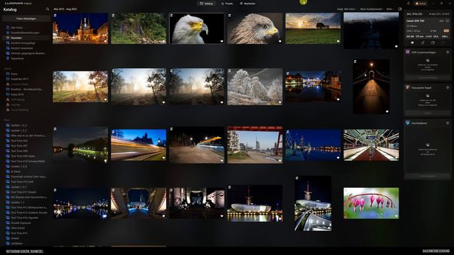Click the HDR Zusammenfügen extension icon
The width and height of the screenshot is (454, 255).
408,52
